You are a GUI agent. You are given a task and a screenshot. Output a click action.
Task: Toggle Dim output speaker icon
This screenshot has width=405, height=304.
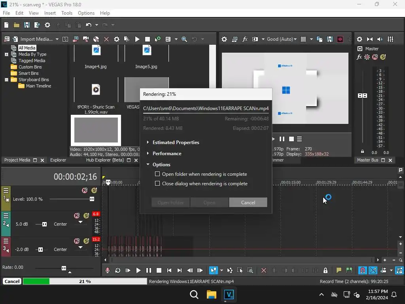click(x=380, y=39)
